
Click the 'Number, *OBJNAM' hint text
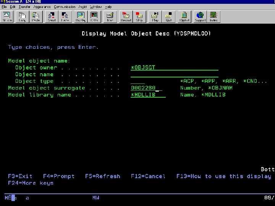point(206,88)
